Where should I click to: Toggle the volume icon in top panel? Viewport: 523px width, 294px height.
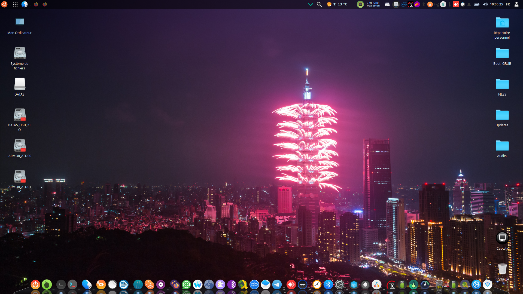[485, 4]
